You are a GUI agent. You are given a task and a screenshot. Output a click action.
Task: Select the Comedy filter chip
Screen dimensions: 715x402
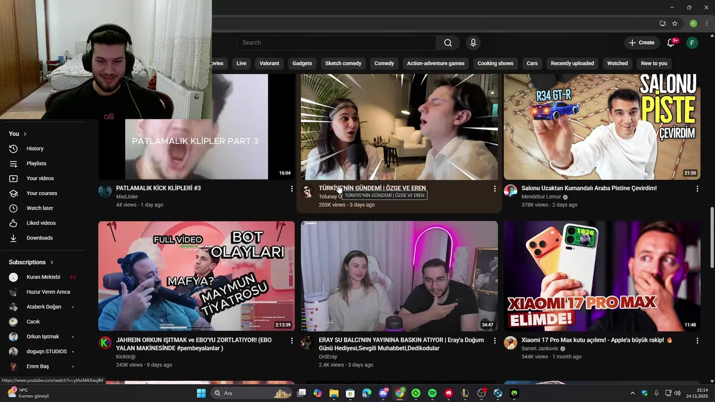(384, 64)
